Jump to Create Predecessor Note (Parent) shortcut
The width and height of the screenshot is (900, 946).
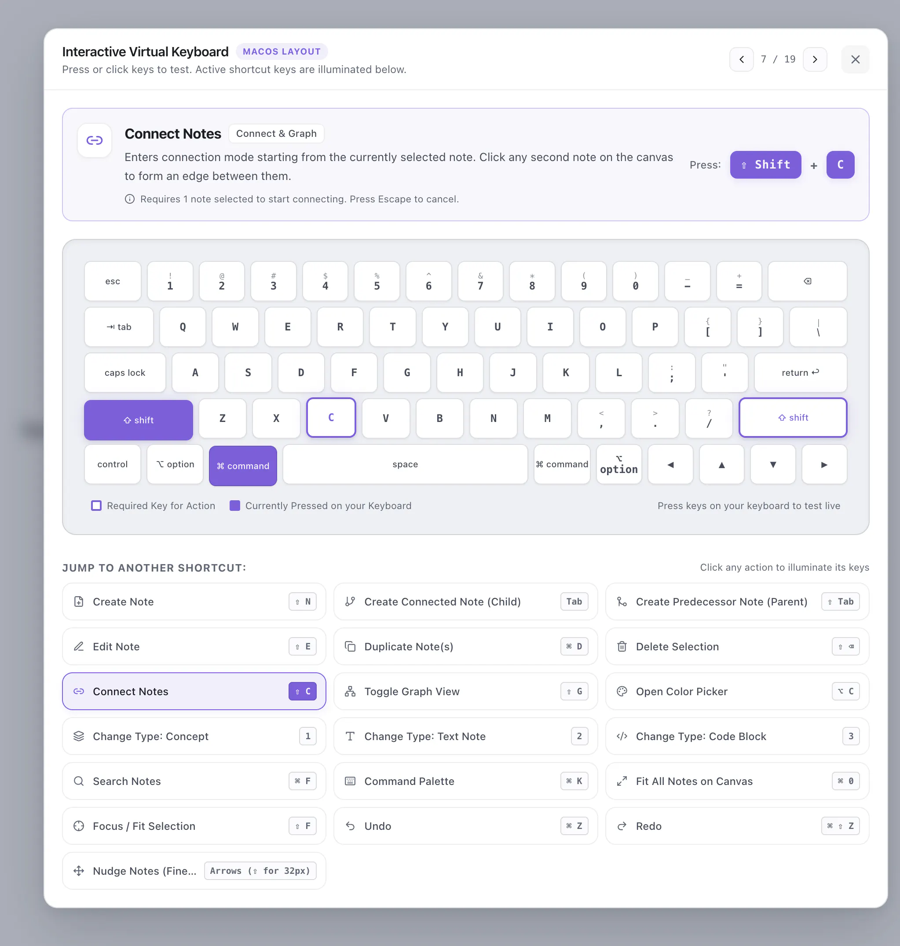(x=737, y=601)
